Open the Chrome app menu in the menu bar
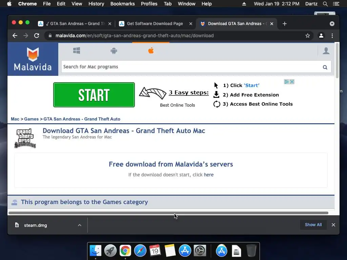The width and height of the screenshot is (347, 260). point(27,4)
